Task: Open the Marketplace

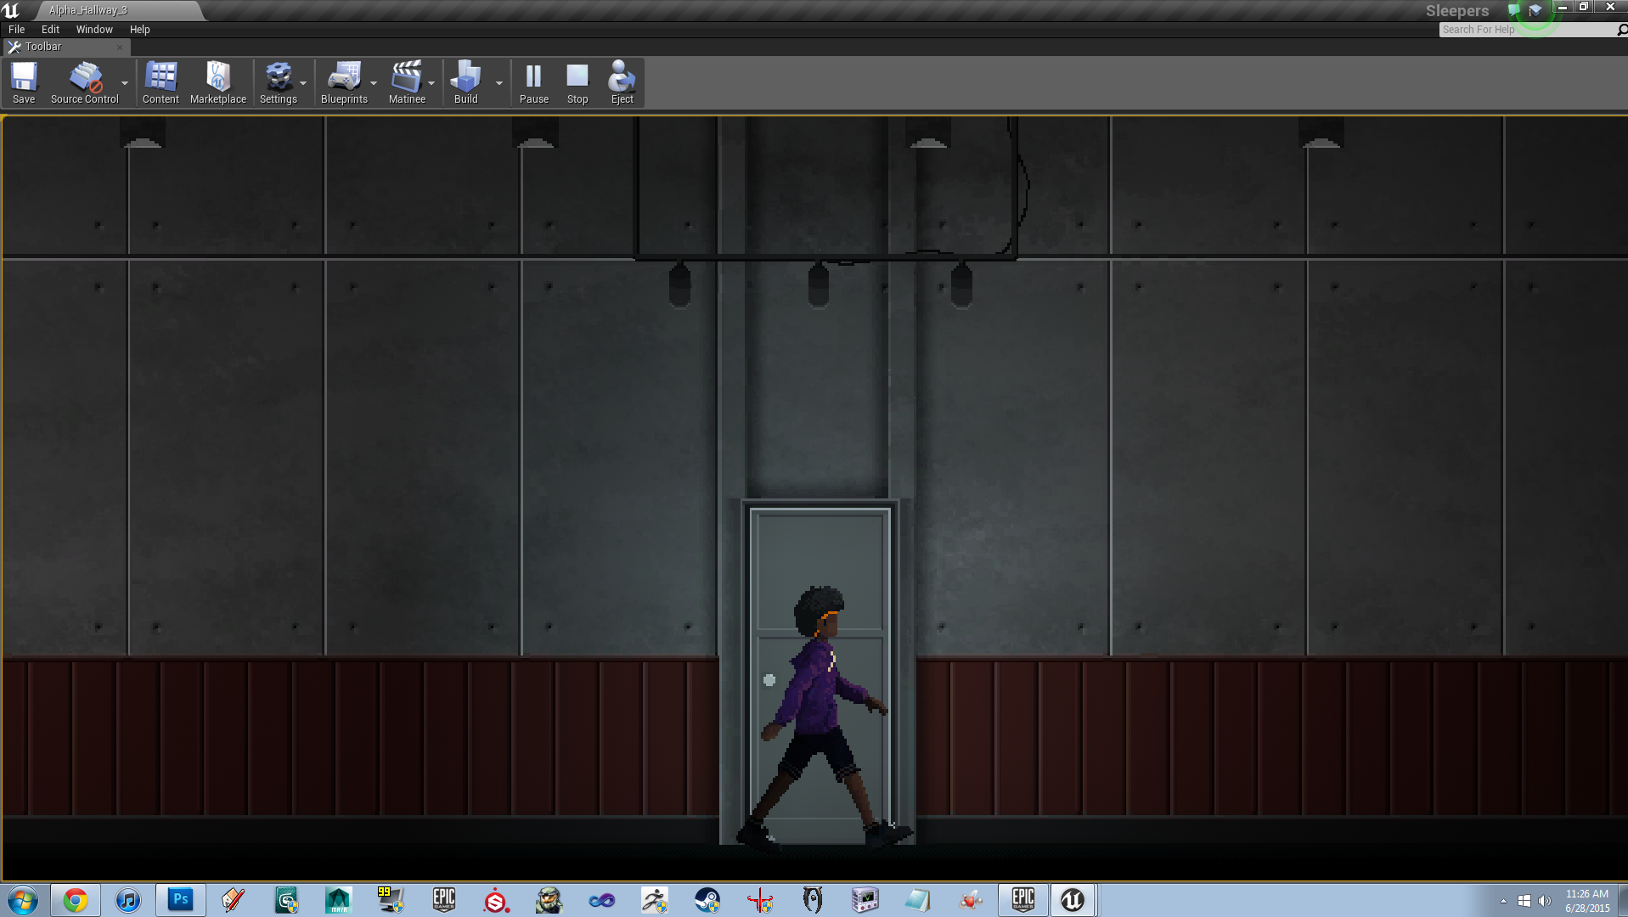Action: tap(218, 82)
